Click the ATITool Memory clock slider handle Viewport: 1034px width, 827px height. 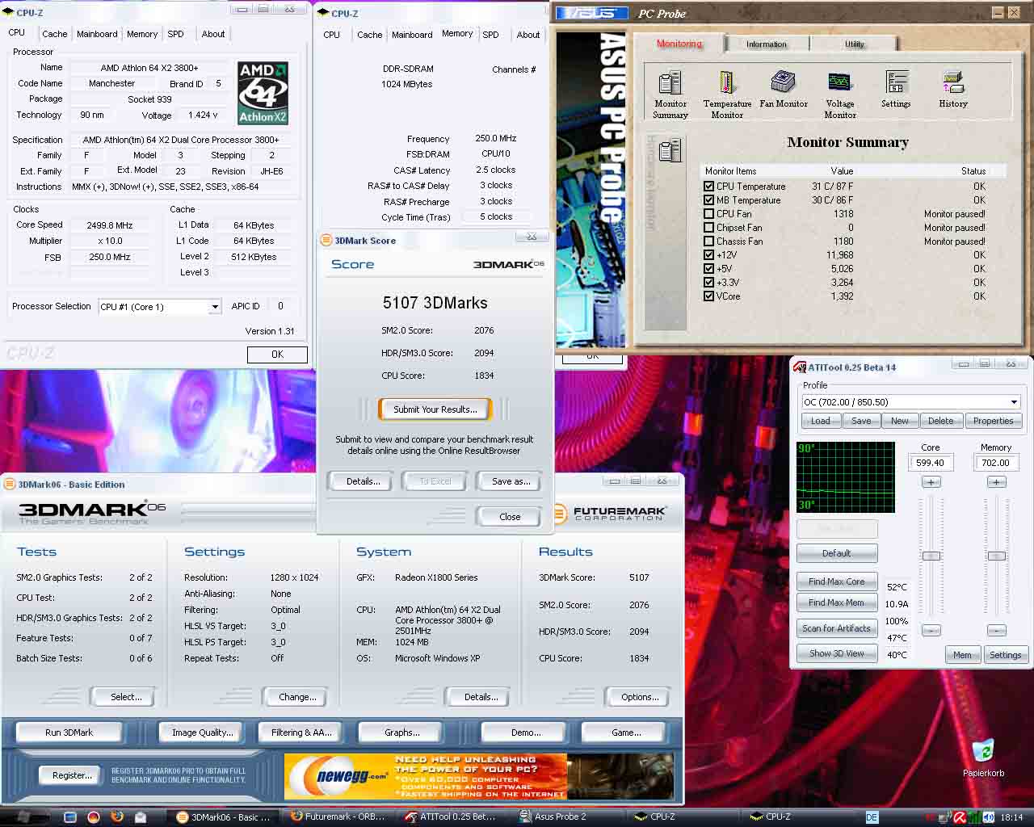pos(996,556)
